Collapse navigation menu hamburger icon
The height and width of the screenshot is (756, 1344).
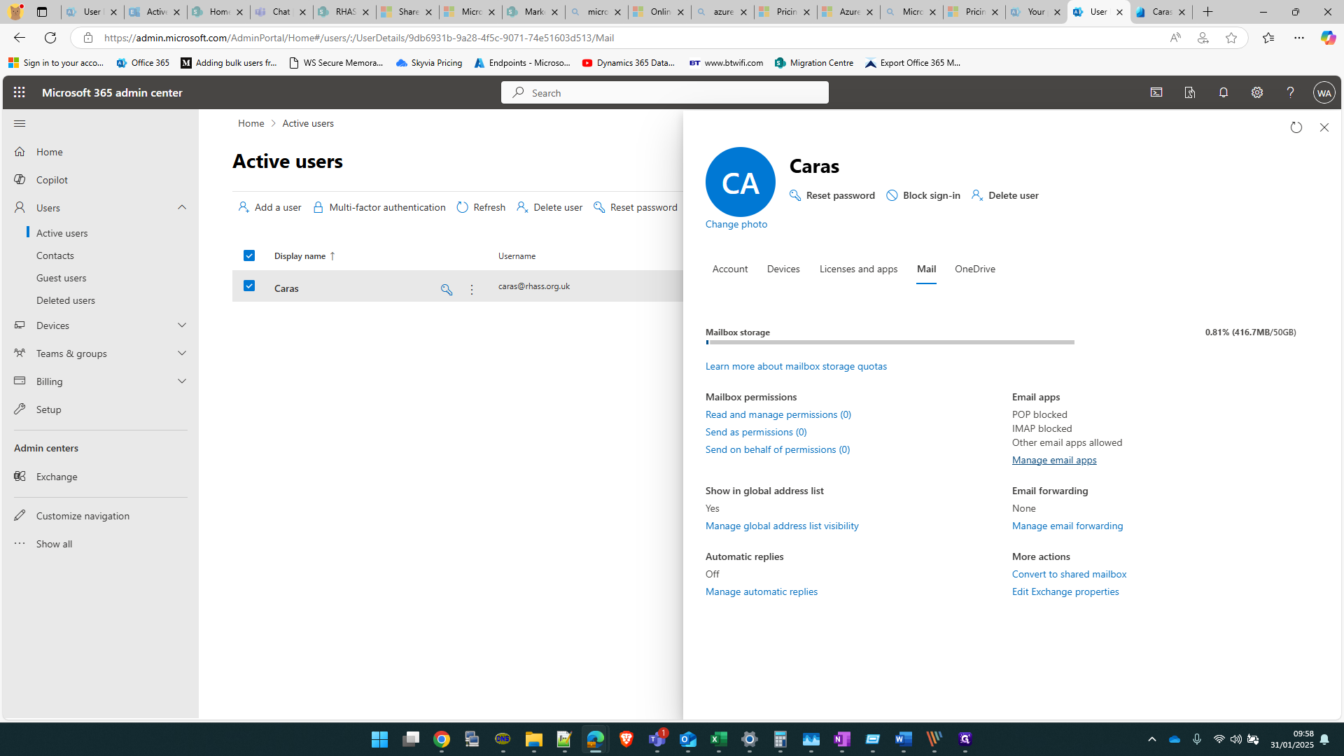[20, 124]
